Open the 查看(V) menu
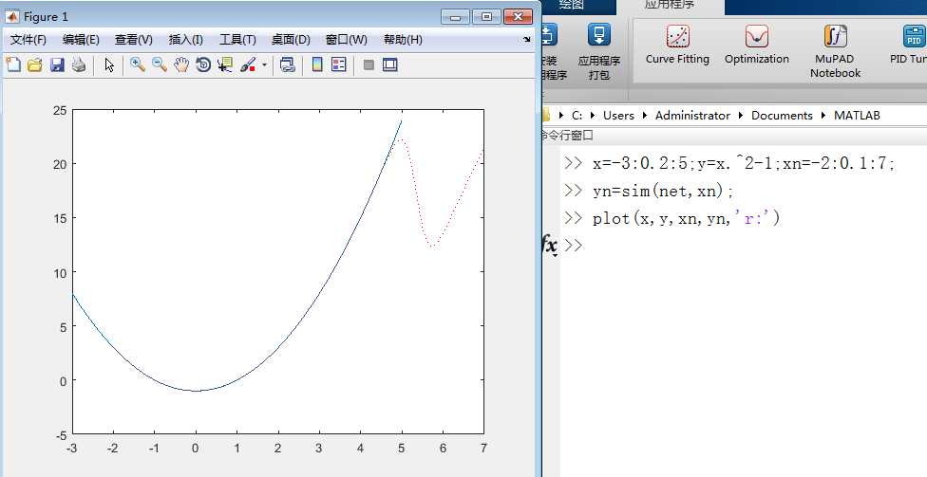 (x=134, y=40)
